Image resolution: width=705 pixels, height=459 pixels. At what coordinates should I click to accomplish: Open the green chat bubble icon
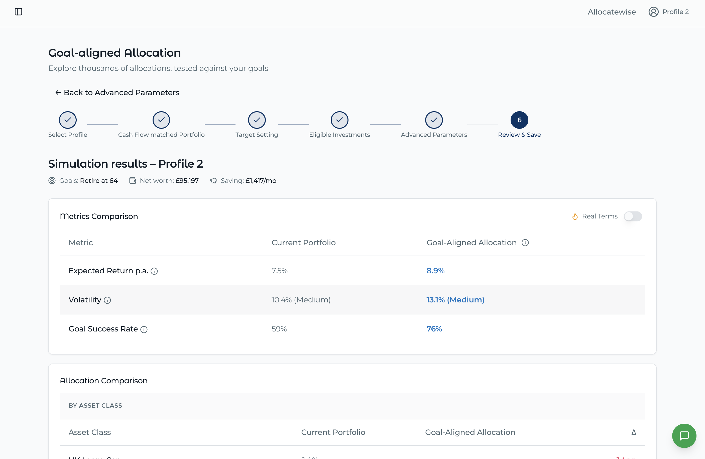[x=684, y=436]
